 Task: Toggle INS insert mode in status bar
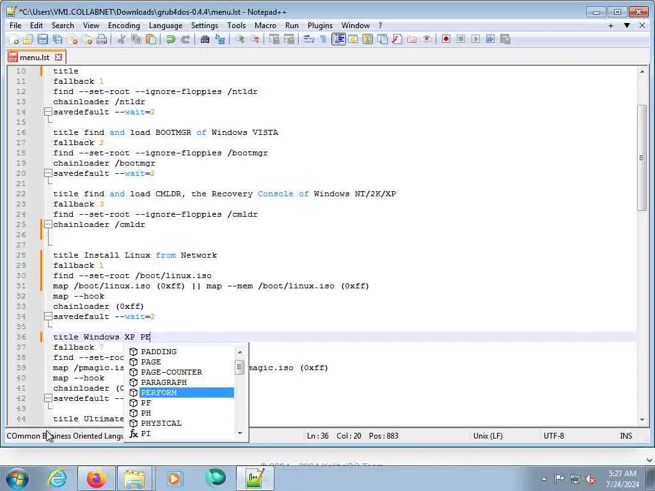pos(626,436)
